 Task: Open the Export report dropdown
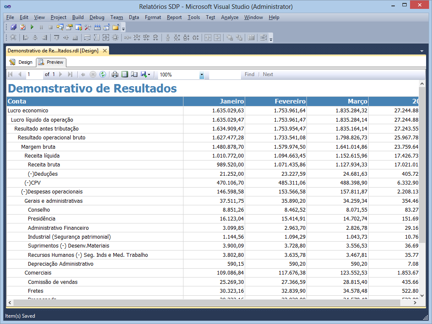coord(145,74)
